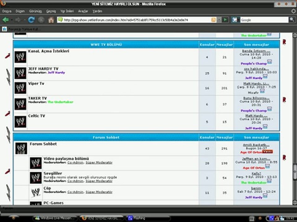This screenshot has width=297, height=222.
Task: Open the WWE icon next to Çöp
Action: pos(36,192)
